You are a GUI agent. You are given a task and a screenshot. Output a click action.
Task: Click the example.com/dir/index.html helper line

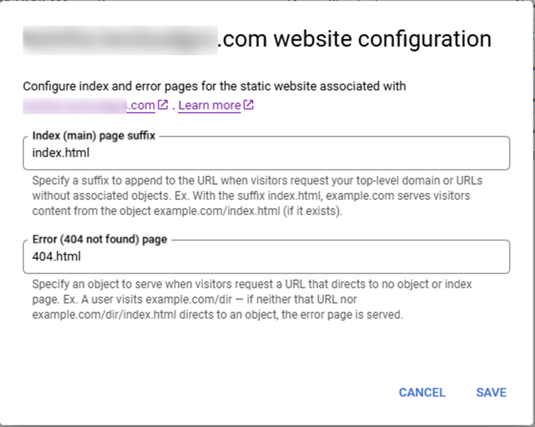click(218, 314)
